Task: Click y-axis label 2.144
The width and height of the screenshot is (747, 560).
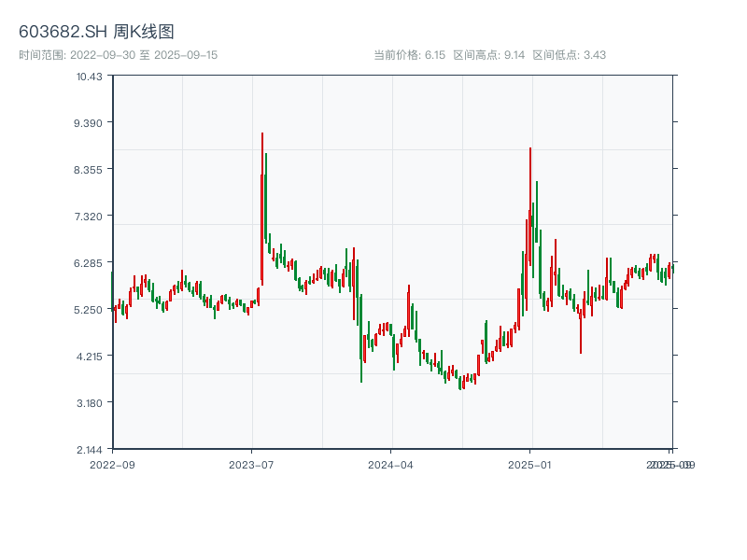Action: click(89, 450)
